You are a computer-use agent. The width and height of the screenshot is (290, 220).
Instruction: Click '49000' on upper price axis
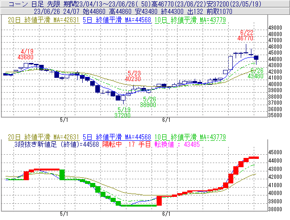coord(275,28)
